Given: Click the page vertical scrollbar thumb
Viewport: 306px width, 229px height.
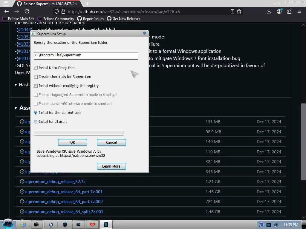Looking at the screenshot, I should pos(303,142).
